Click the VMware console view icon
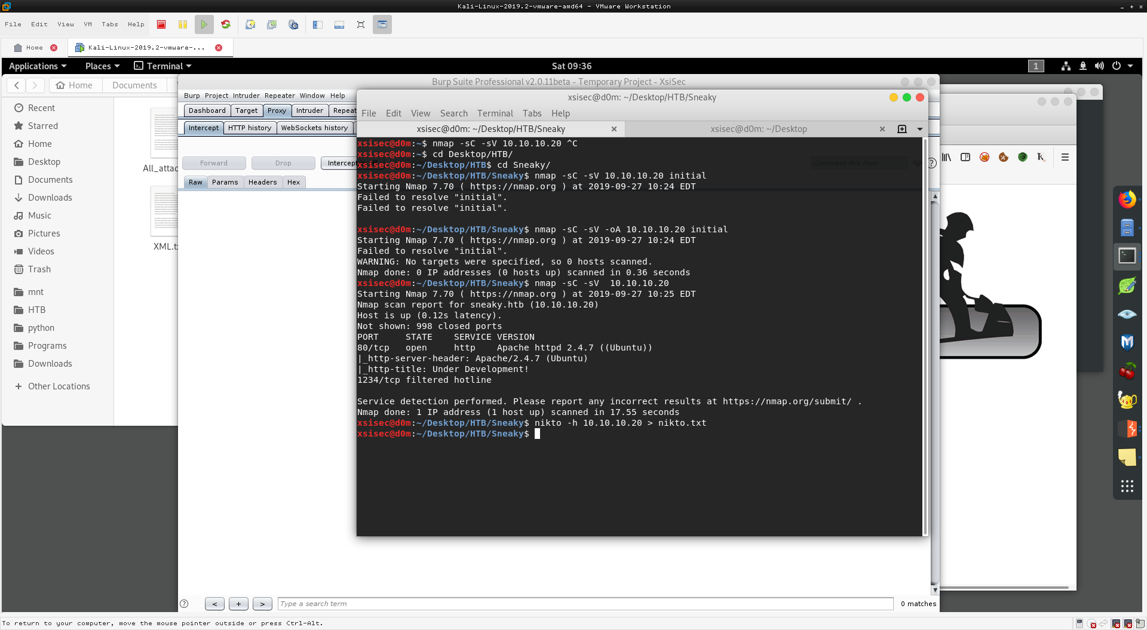The height and width of the screenshot is (630, 1147). tap(382, 24)
